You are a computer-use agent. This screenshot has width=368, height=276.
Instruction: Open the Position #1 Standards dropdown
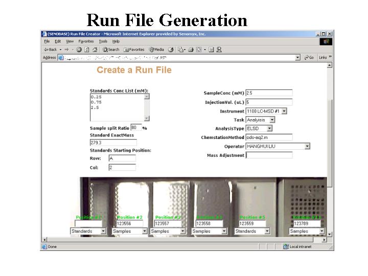tap(88, 231)
